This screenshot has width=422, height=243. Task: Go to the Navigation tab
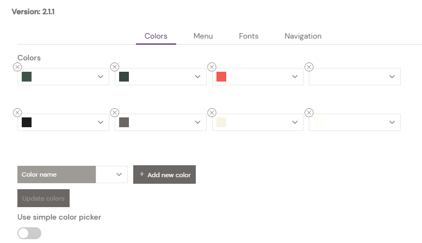click(303, 36)
